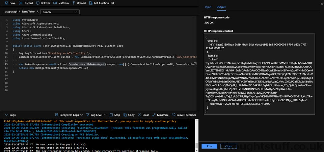Click the Stop label in logs toolbar
324x152 pixels.
coord(117,115)
